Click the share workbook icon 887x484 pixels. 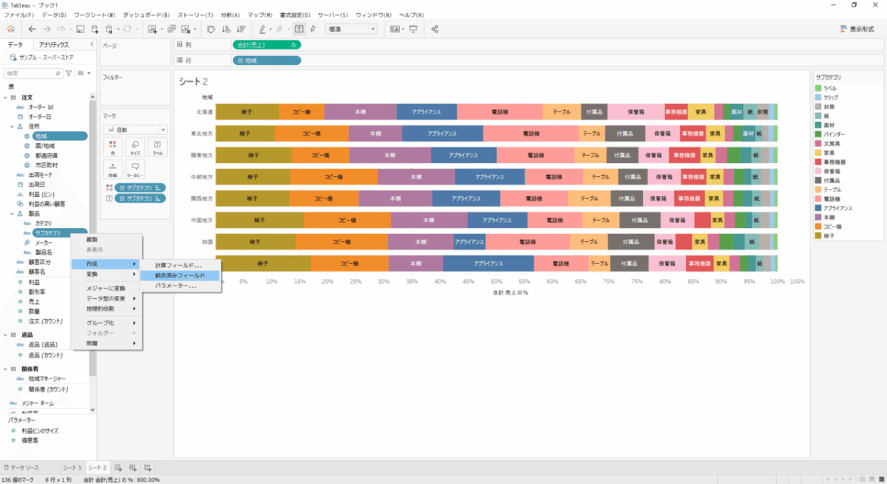click(x=435, y=29)
